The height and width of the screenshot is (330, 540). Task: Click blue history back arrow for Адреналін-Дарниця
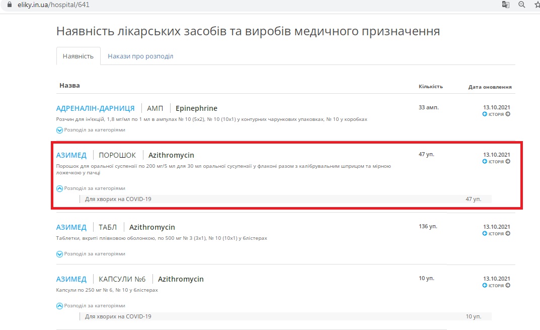pos(485,114)
